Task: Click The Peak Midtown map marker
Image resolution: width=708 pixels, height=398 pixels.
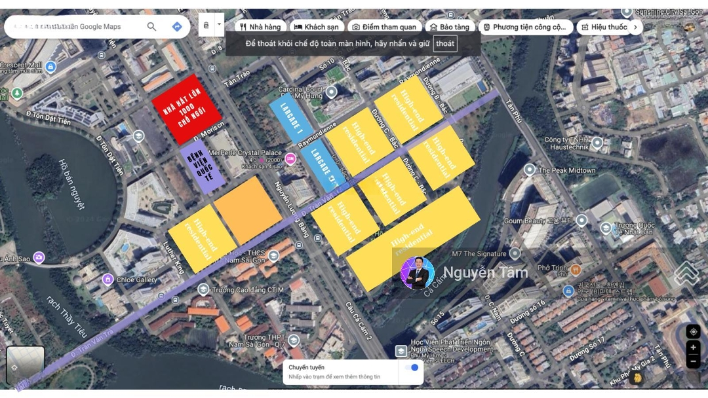Action: coord(530,170)
